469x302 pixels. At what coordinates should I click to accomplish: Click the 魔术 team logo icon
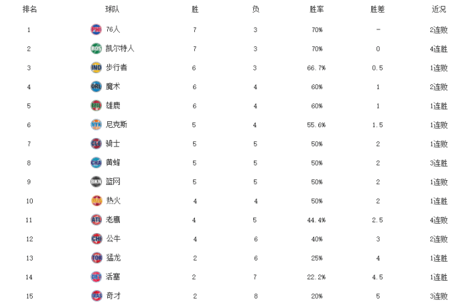[96, 86]
